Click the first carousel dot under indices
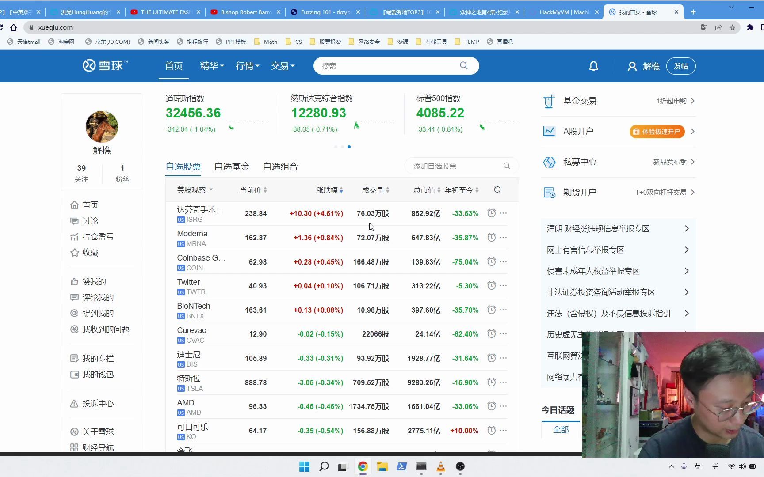This screenshot has width=764, height=477. 336,147
